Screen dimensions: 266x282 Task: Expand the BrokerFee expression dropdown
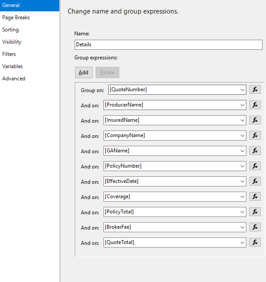242,227
